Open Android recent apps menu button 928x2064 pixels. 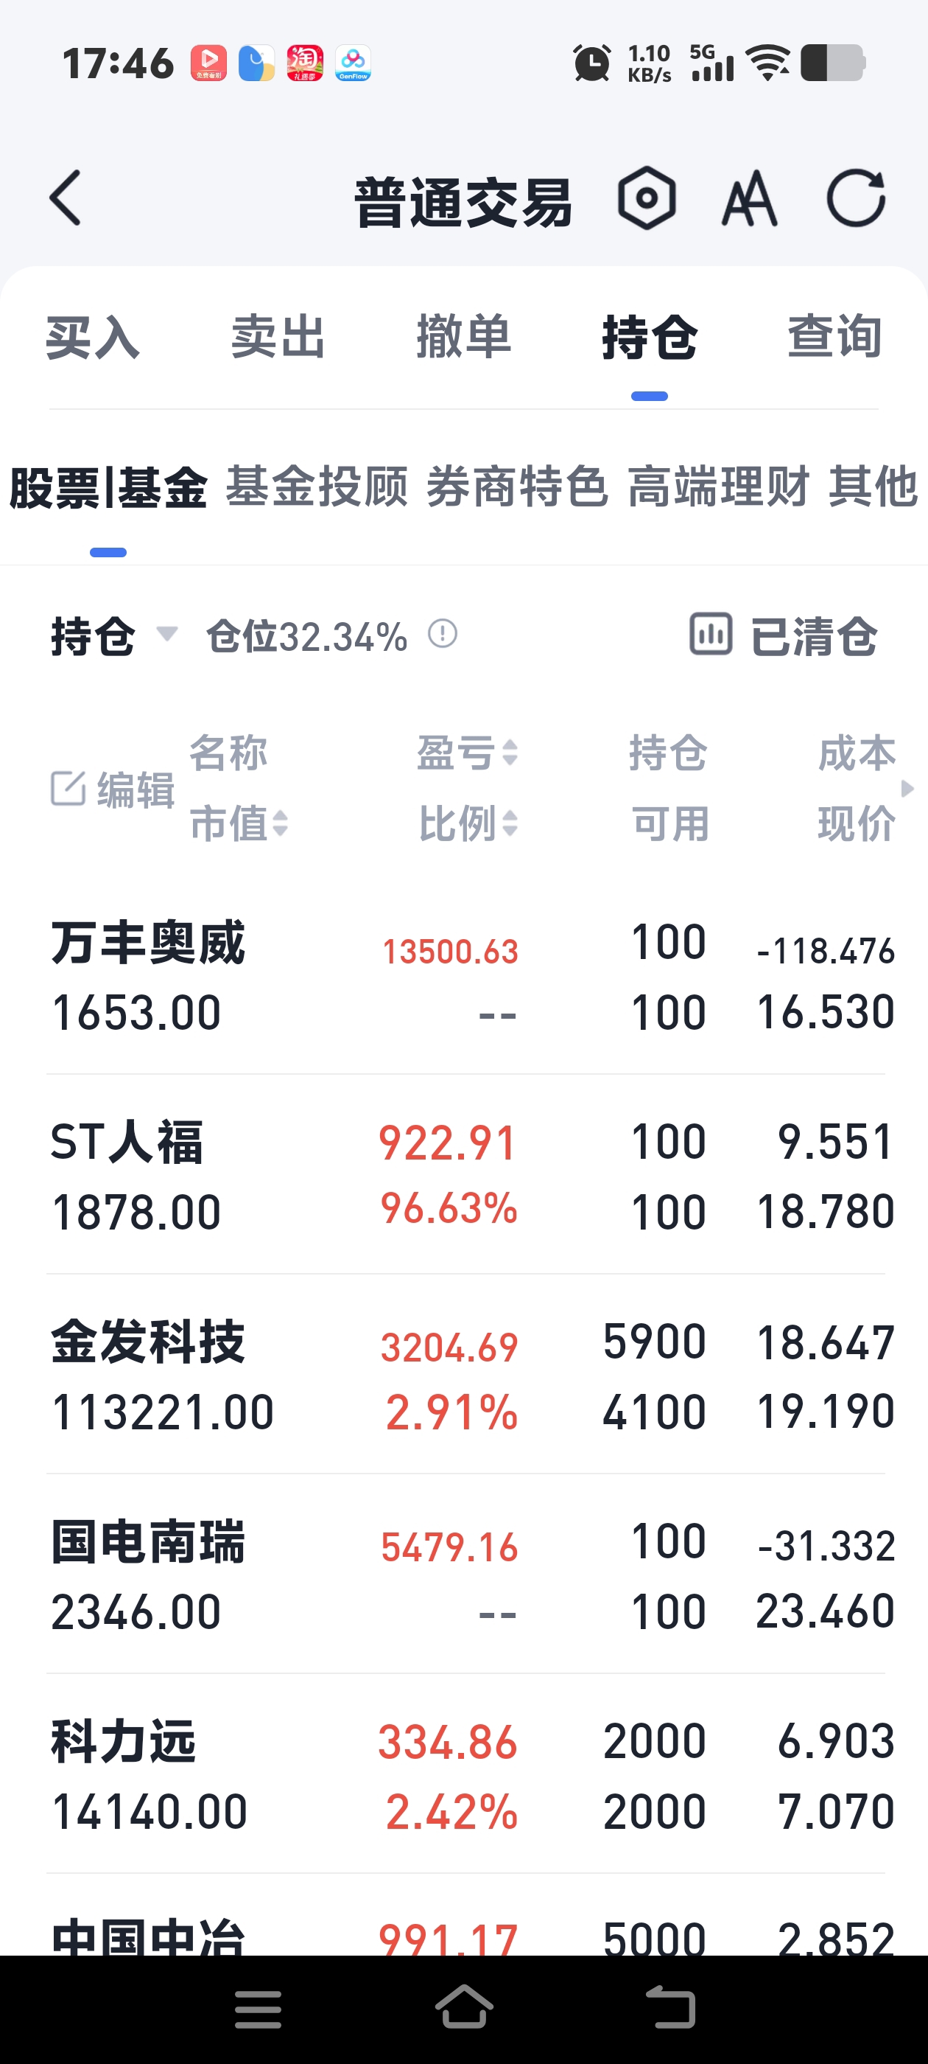(x=258, y=2009)
